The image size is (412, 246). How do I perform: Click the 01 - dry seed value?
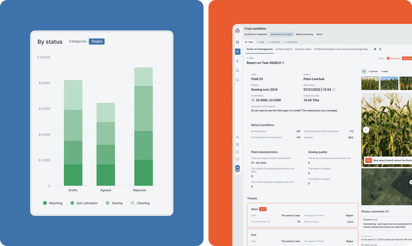(x=258, y=163)
